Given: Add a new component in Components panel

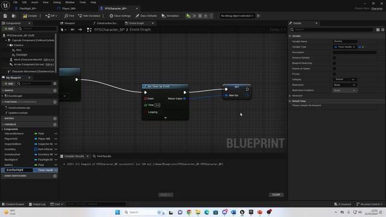Looking at the screenshot, I should [9, 29].
